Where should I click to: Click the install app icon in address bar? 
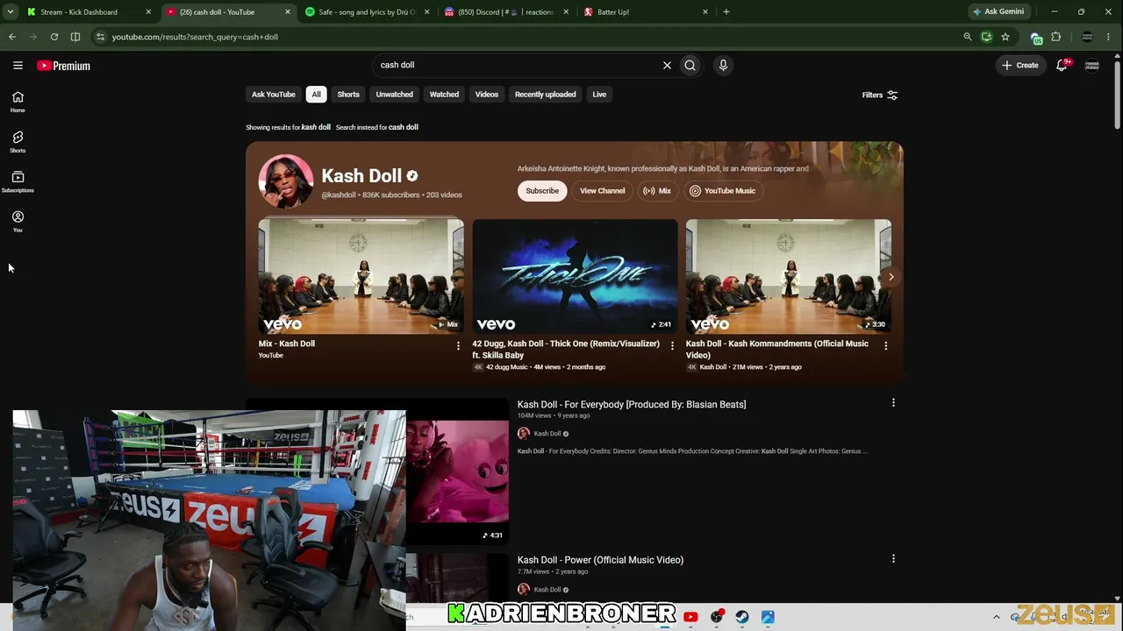click(x=987, y=37)
